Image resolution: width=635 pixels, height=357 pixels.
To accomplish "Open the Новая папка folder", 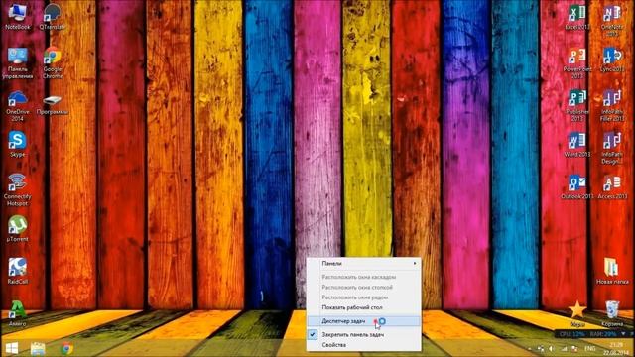I will click(612, 271).
